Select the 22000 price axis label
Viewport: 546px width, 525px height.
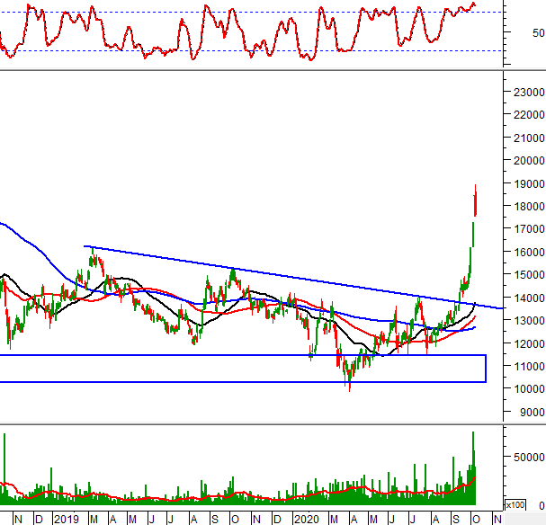529,114
